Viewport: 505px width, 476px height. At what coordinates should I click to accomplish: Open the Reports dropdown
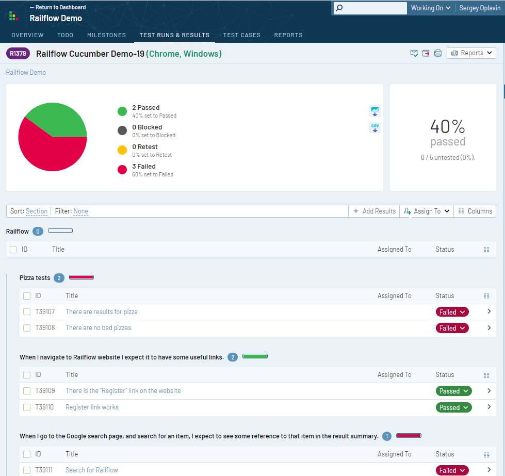(x=471, y=53)
